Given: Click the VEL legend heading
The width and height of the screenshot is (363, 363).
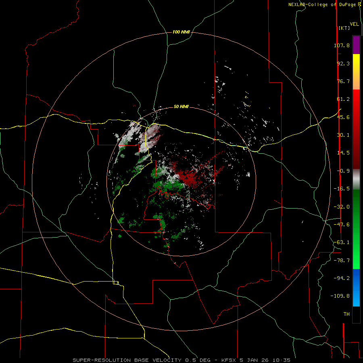Looking at the screenshot, I should 354,24.
